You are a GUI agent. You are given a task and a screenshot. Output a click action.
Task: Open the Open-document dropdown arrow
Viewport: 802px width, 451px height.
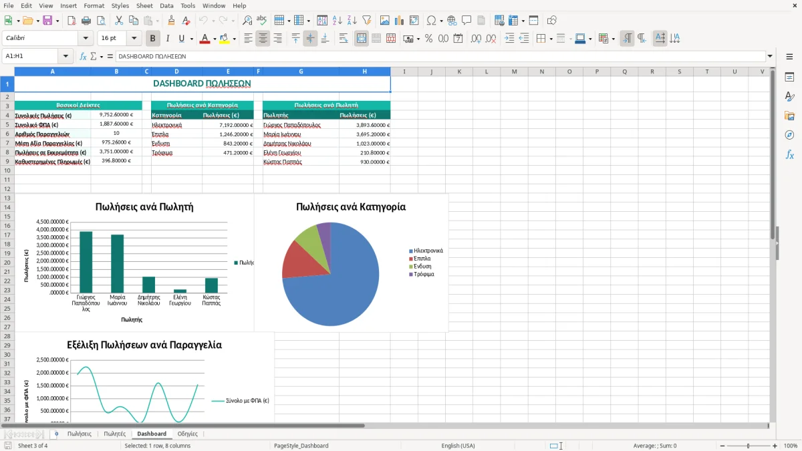[x=37, y=21]
